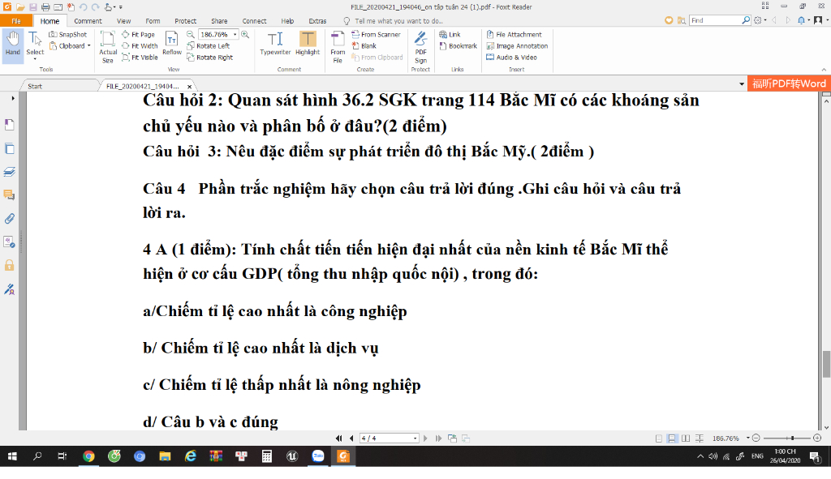831x479 pixels.
Task: Open the security lock panel
Action: point(9,265)
